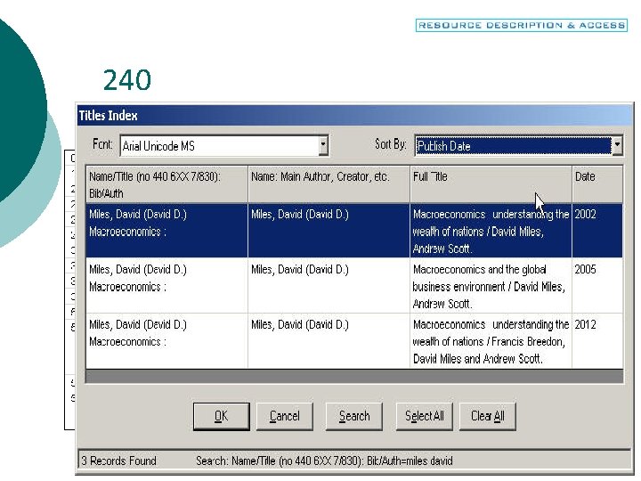Viewport: 641px width, 481px height.
Task: Click the Date column header
Action: click(597, 184)
